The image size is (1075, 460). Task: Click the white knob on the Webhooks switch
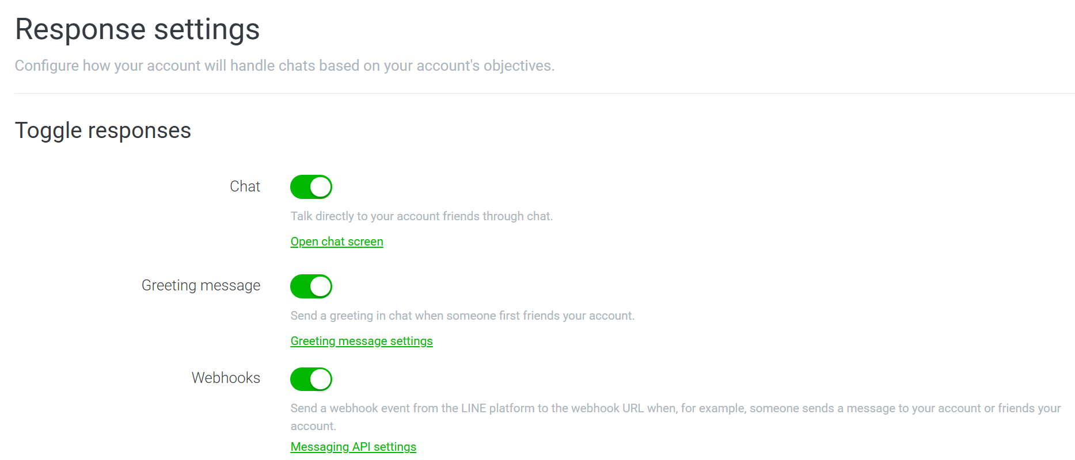[x=321, y=379]
